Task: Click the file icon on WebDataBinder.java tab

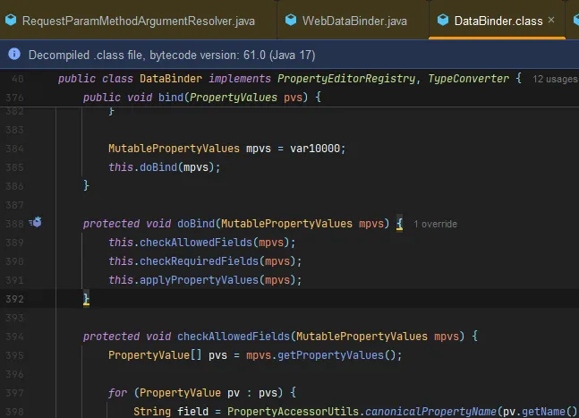Action: click(x=291, y=21)
